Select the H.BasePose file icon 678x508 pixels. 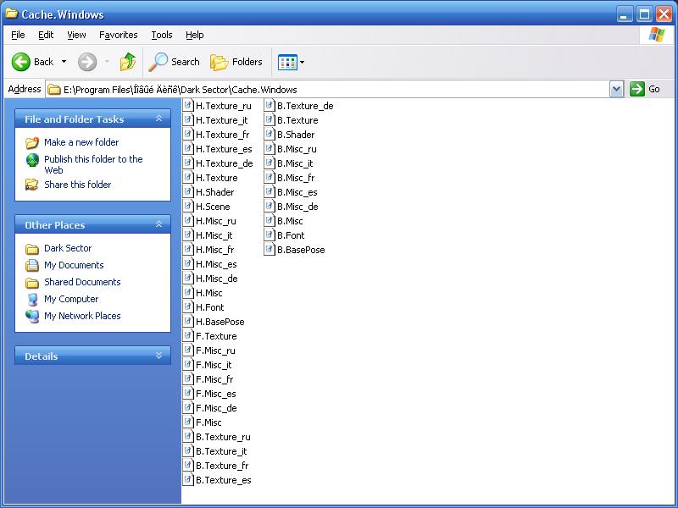(187, 322)
